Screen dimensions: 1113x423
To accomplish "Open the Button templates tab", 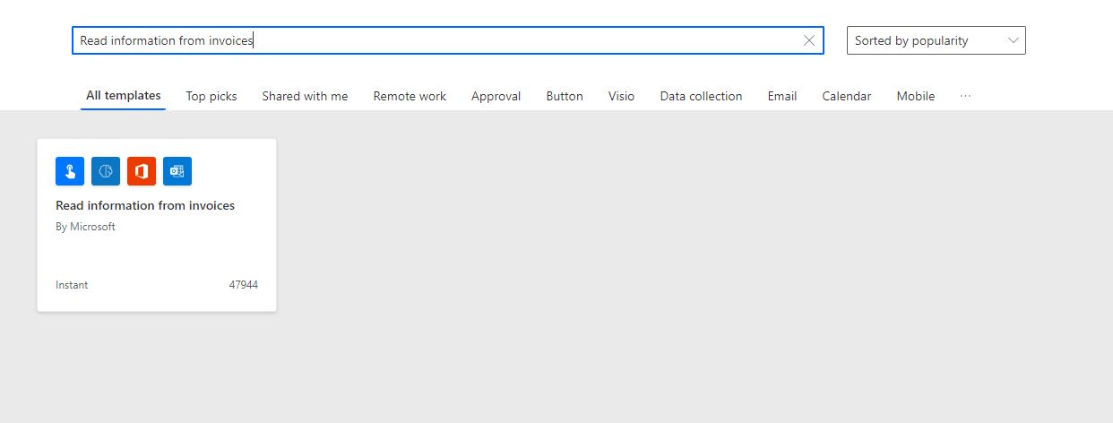I will click(565, 96).
